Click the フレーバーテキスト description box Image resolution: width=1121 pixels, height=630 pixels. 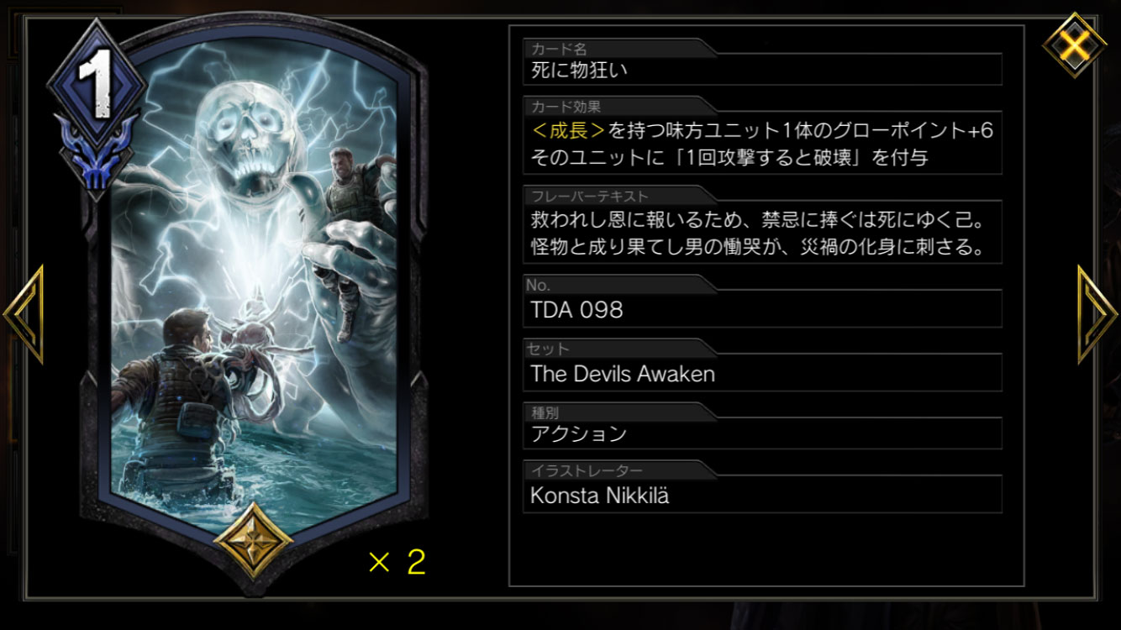[x=762, y=233]
